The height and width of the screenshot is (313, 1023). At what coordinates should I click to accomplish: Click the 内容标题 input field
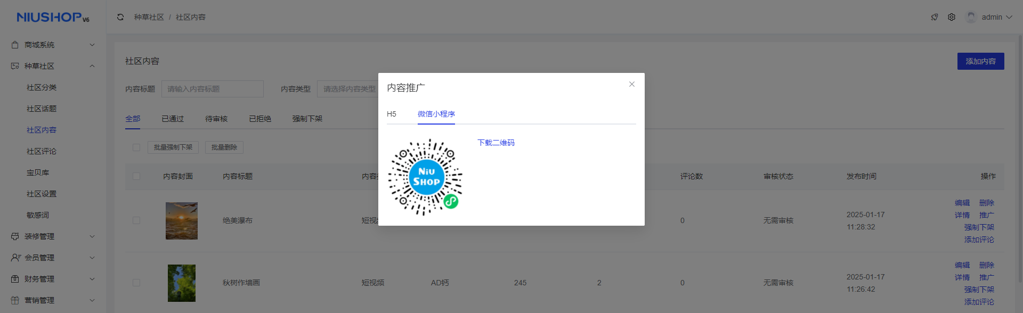click(x=213, y=89)
